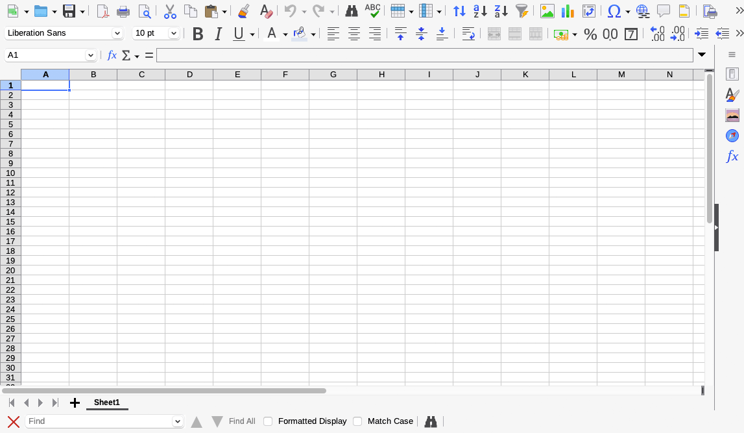This screenshot has width=744, height=433.
Task: Click the Spelling check ABC icon
Action: [x=372, y=11]
